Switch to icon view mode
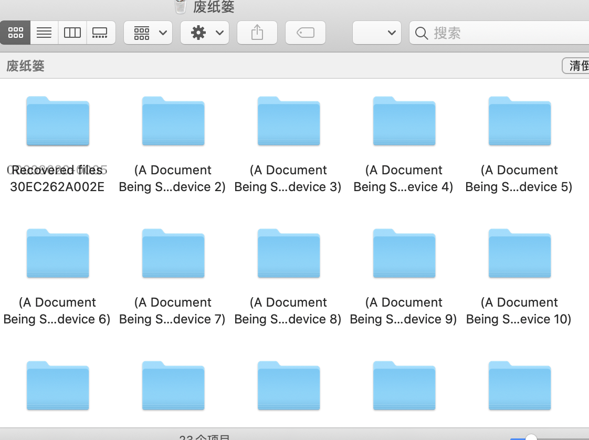Image resolution: width=589 pixels, height=440 pixels. point(16,33)
